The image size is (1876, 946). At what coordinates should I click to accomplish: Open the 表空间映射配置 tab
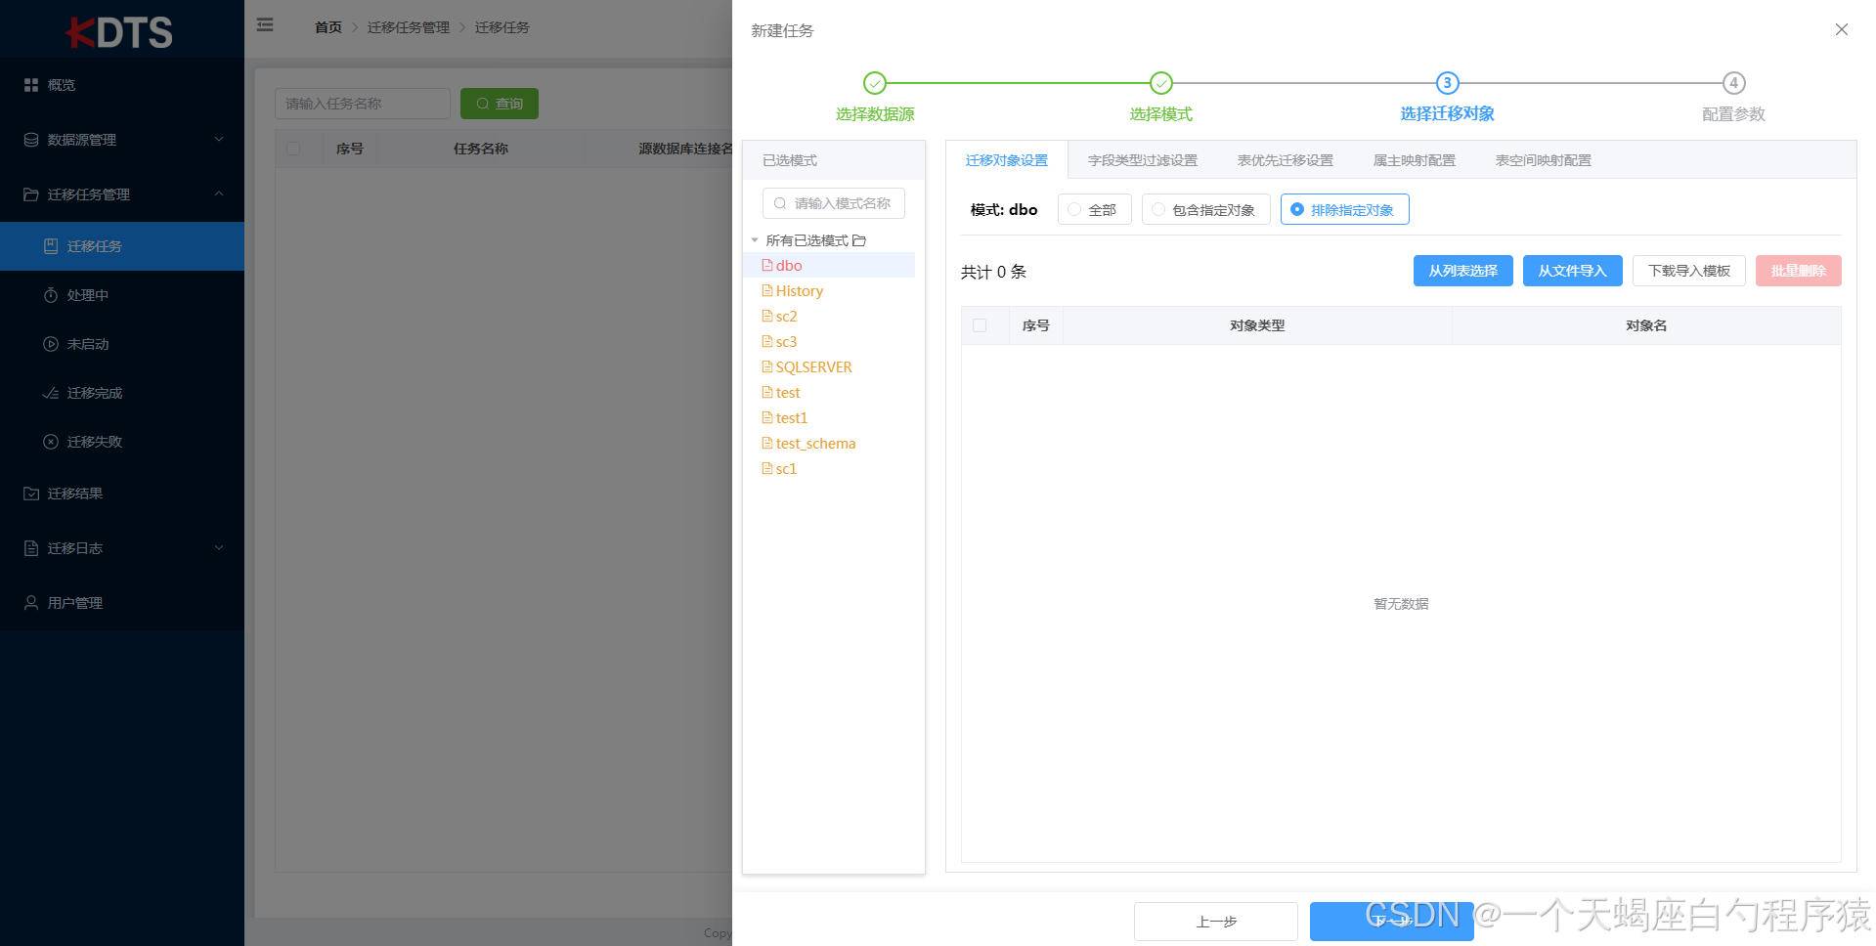pos(1544,160)
